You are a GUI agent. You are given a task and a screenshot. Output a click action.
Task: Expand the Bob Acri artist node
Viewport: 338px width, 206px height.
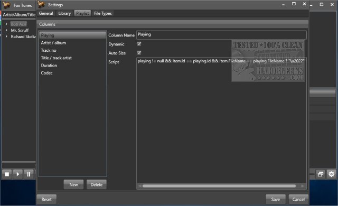(x=6, y=24)
